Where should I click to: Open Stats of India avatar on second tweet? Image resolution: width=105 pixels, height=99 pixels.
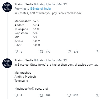click(x=7, y=63)
